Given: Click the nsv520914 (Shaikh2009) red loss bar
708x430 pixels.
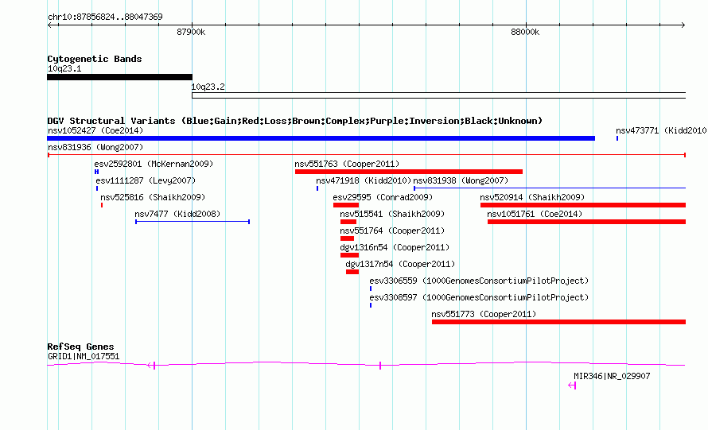Looking at the screenshot, I should pyautogui.click(x=583, y=205).
